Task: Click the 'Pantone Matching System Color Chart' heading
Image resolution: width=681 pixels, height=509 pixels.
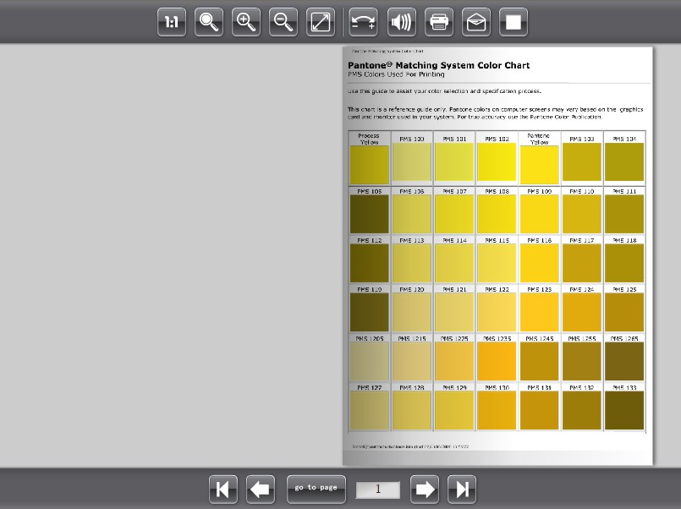Action: pyautogui.click(x=439, y=65)
